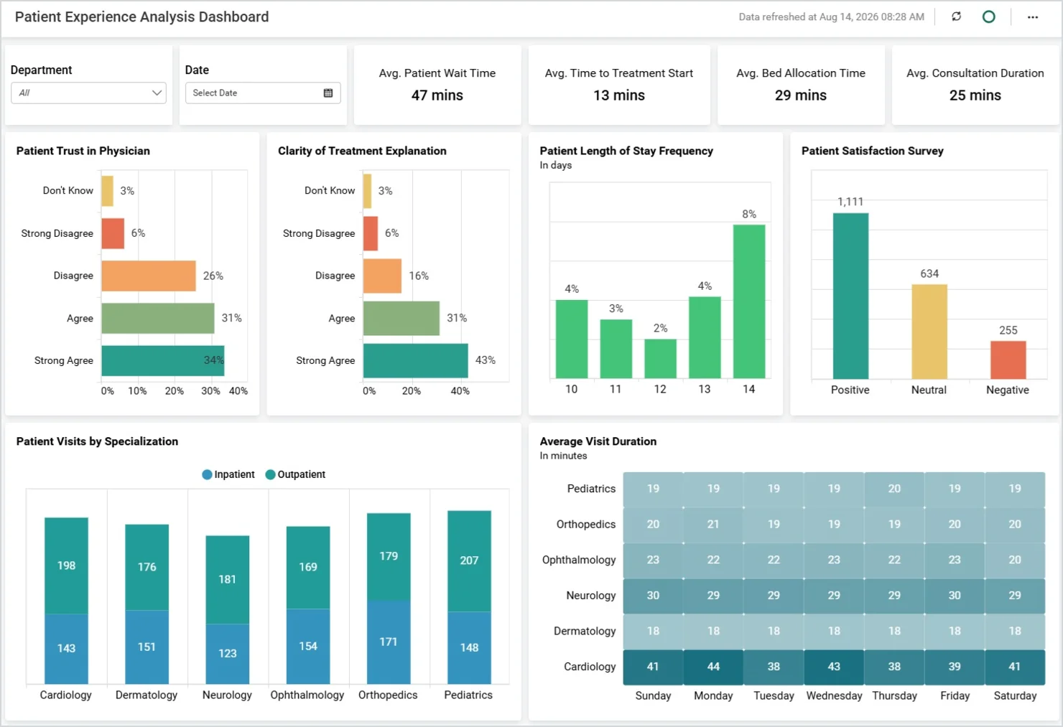
Task: Click the Strong Agree 43% bar in Clarity chart
Action: [x=416, y=360]
